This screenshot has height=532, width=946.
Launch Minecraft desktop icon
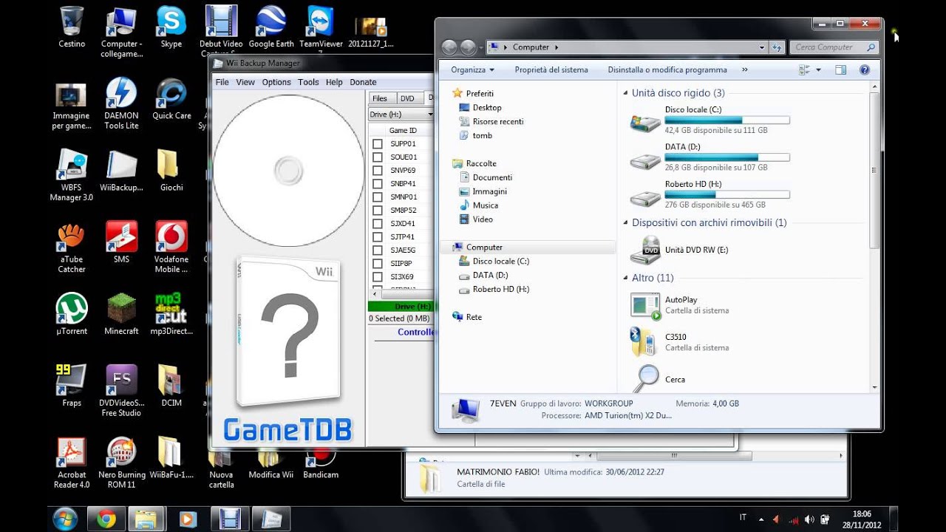[x=121, y=314]
